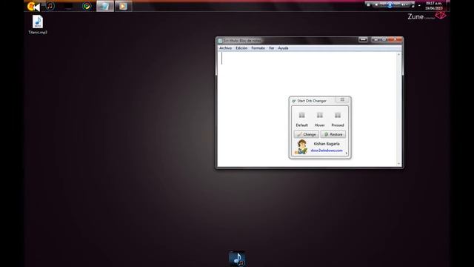The height and width of the screenshot is (267, 474).
Task: Open the Edición menu in Notepad
Action: click(241, 48)
